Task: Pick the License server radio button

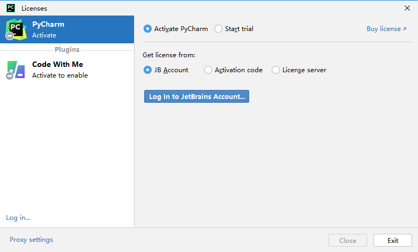Action: tap(276, 70)
